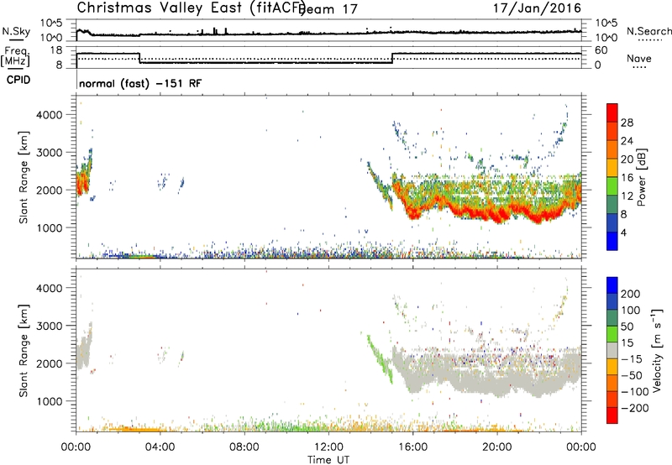Click the date '17/Jan/2016'

tap(537, 8)
